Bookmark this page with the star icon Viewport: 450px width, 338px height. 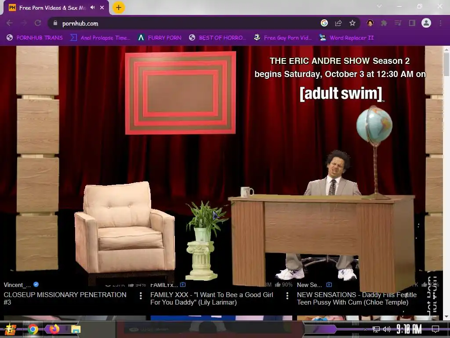point(352,23)
